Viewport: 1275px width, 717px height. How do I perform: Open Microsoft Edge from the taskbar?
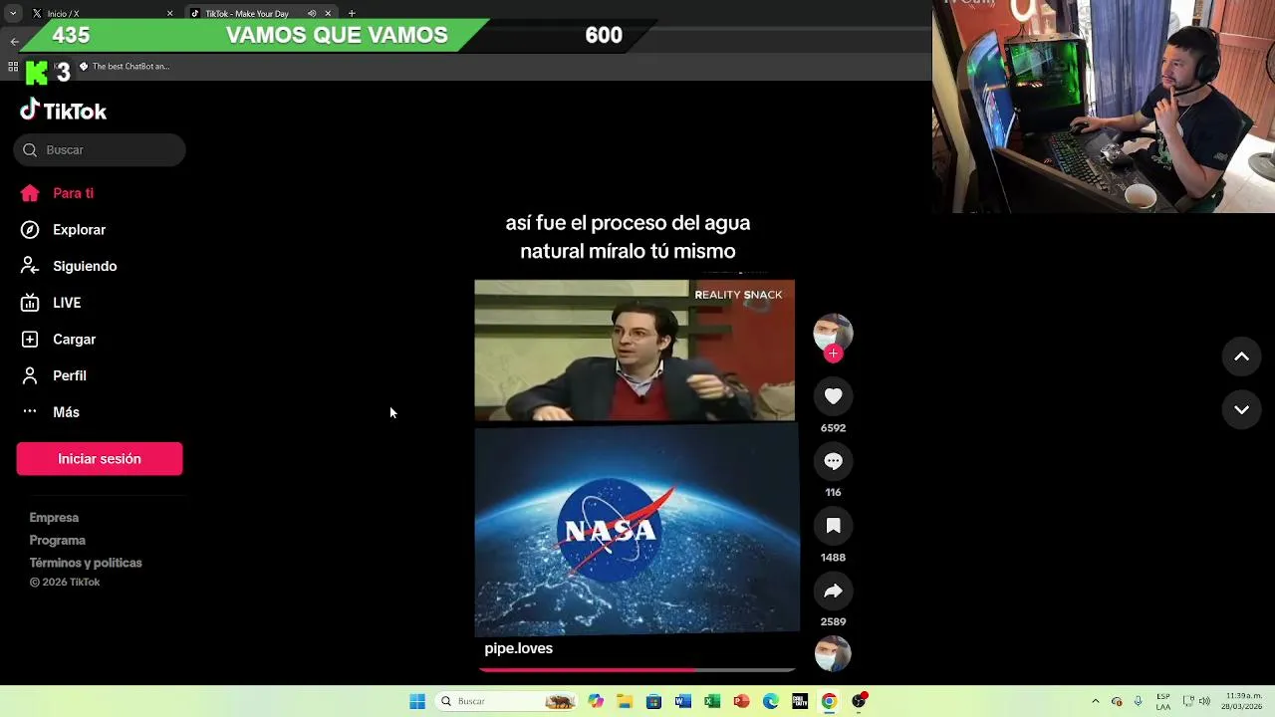click(770, 701)
